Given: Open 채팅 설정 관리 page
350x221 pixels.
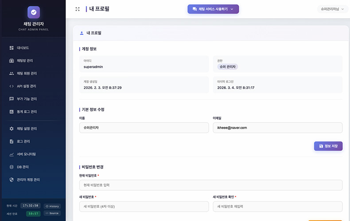Looking at the screenshot, I should pyautogui.click(x=34, y=129).
